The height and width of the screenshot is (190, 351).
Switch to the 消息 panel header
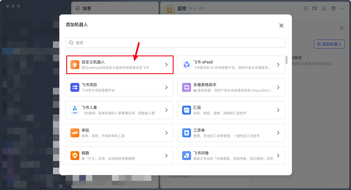pyautogui.click(x=86, y=8)
